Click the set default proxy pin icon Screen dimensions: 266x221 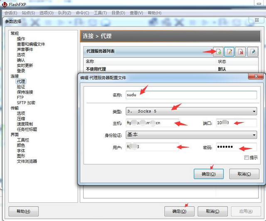pyautogui.click(x=253, y=52)
